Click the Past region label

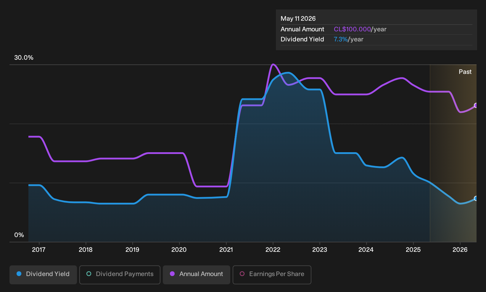coord(465,72)
